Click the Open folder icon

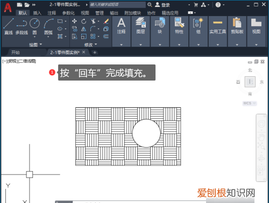[27, 5]
